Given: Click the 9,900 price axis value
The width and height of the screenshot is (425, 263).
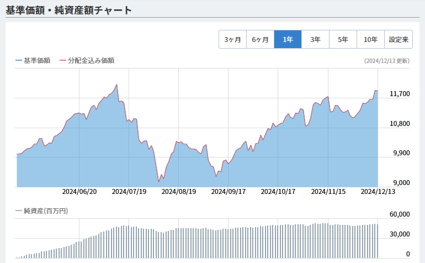Looking at the screenshot, I should [401, 153].
